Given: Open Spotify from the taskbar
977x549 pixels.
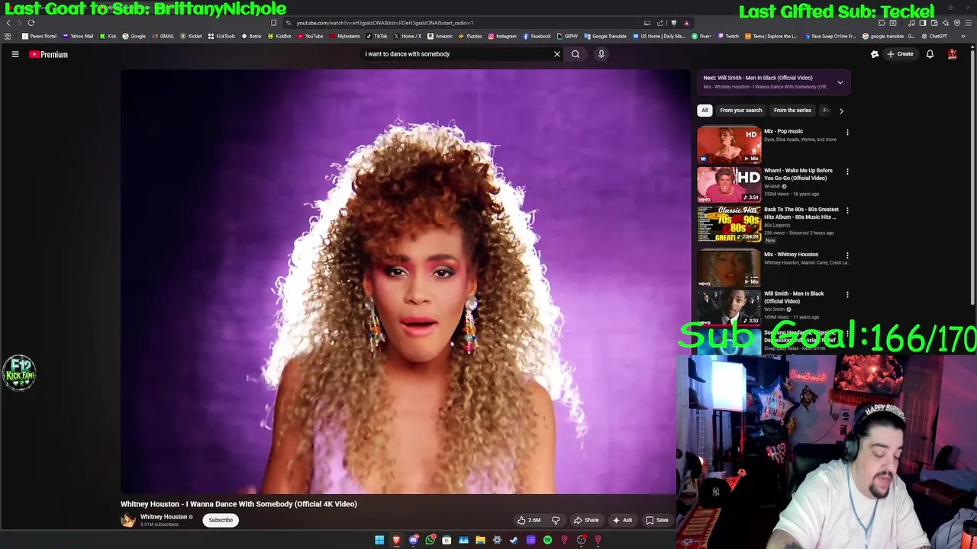Looking at the screenshot, I should 547,540.
